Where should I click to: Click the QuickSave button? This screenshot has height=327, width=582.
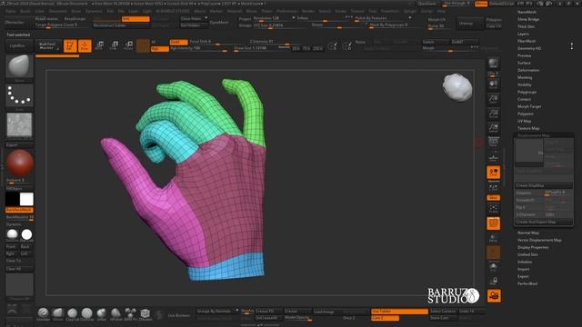(x=427, y=4)
